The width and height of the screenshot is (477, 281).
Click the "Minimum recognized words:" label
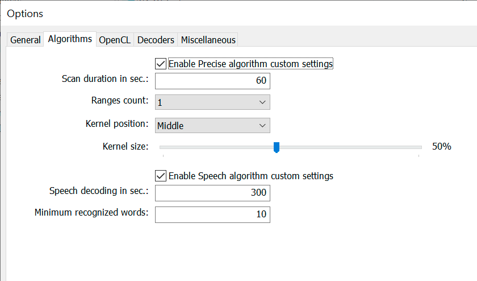pyautogui.click(x=91, y=213)
